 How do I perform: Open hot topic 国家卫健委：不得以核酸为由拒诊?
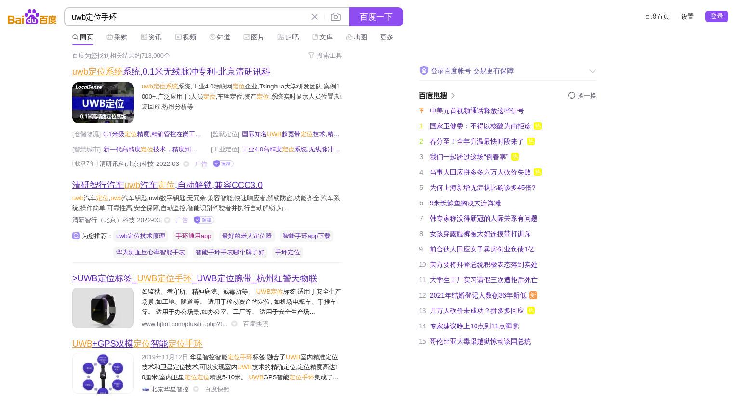tap(480, 126)
